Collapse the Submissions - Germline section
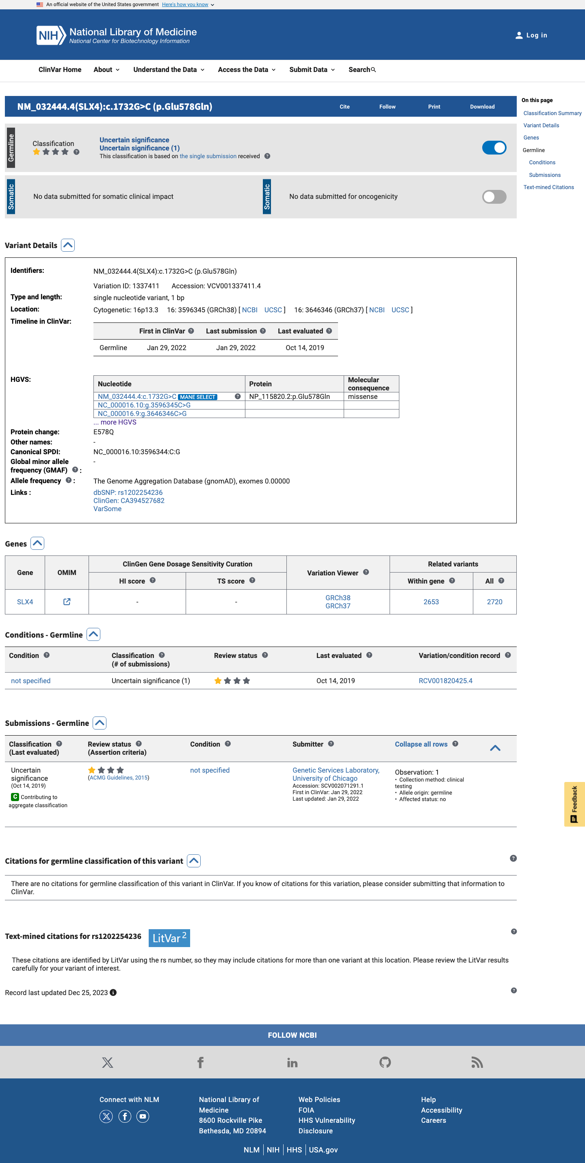Image resolution: width=585 pixels, height=1163 pixels. (x=100, y=723)
